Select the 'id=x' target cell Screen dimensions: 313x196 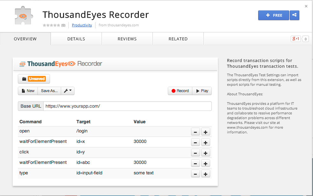click(x=81, y=141)
